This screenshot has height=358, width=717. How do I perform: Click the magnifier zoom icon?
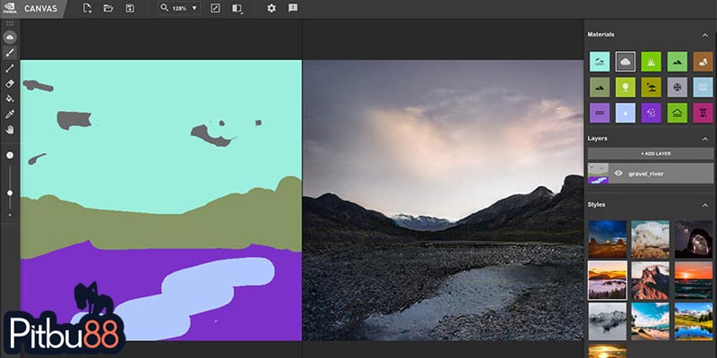pos(165,8)
